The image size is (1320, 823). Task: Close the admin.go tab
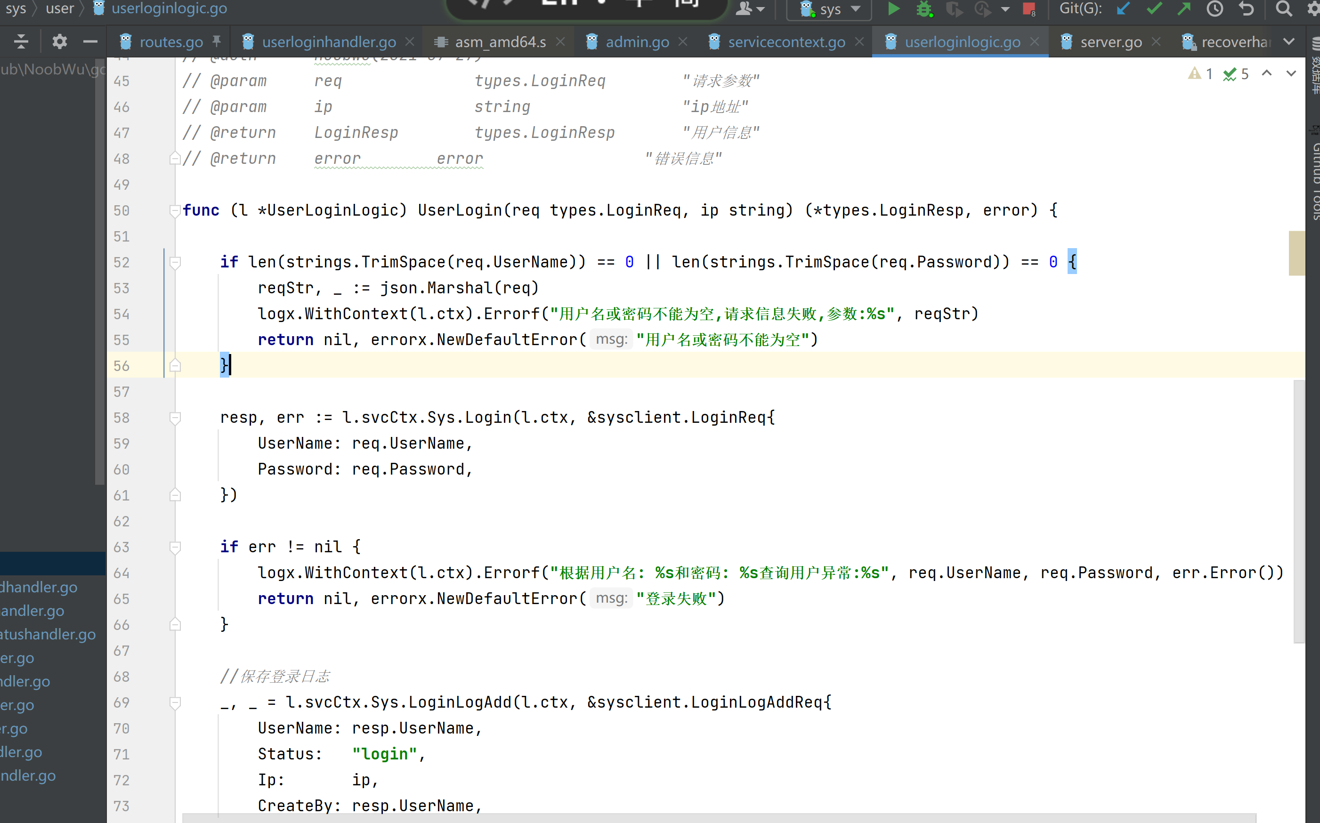tap(683, 41)
